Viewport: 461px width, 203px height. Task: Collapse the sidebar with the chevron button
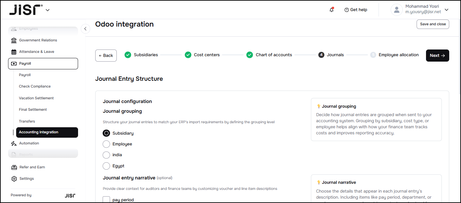tap(85, 29)
